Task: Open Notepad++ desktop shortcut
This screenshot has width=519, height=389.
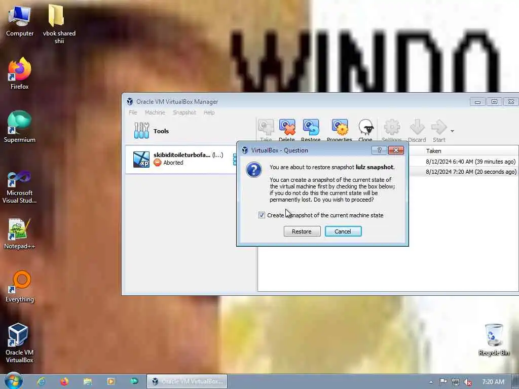Action: point(20,234)
